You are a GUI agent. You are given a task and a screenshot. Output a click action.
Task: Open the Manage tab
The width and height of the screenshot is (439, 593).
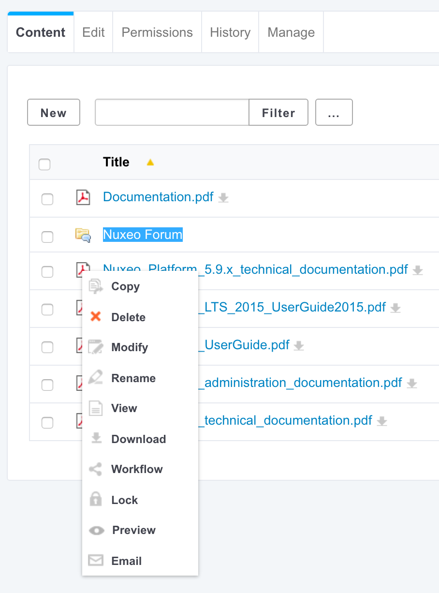291,32
